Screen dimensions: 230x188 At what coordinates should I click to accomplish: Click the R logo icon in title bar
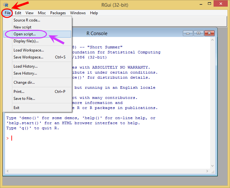6,5
